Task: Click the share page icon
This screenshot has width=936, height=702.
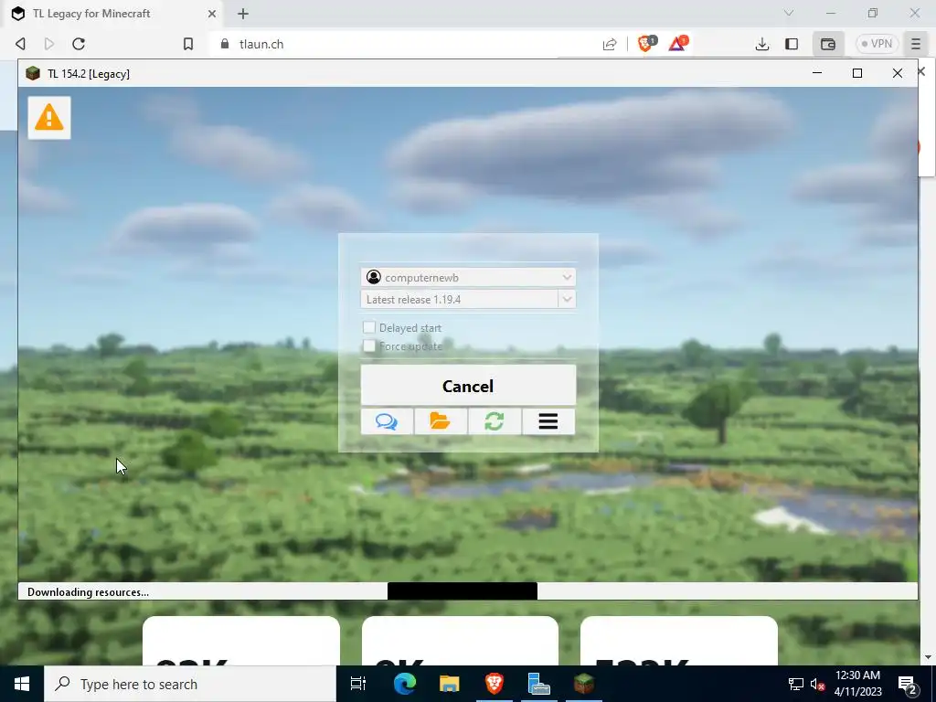Action: click(610, 44)
